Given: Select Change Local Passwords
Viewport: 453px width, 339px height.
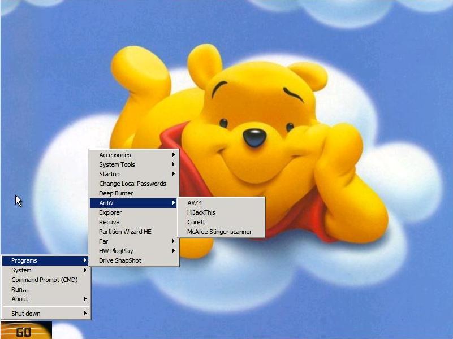Looking at the screenshot, I should (132, 184).
